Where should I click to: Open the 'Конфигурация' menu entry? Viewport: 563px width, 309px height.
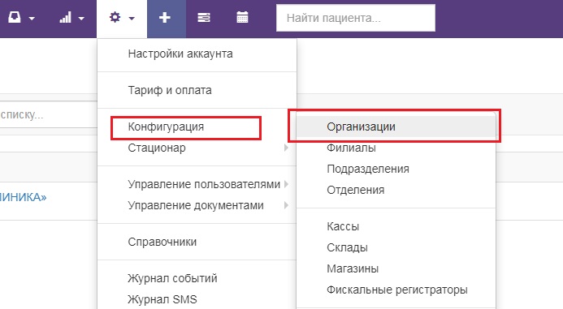point(166,127)
